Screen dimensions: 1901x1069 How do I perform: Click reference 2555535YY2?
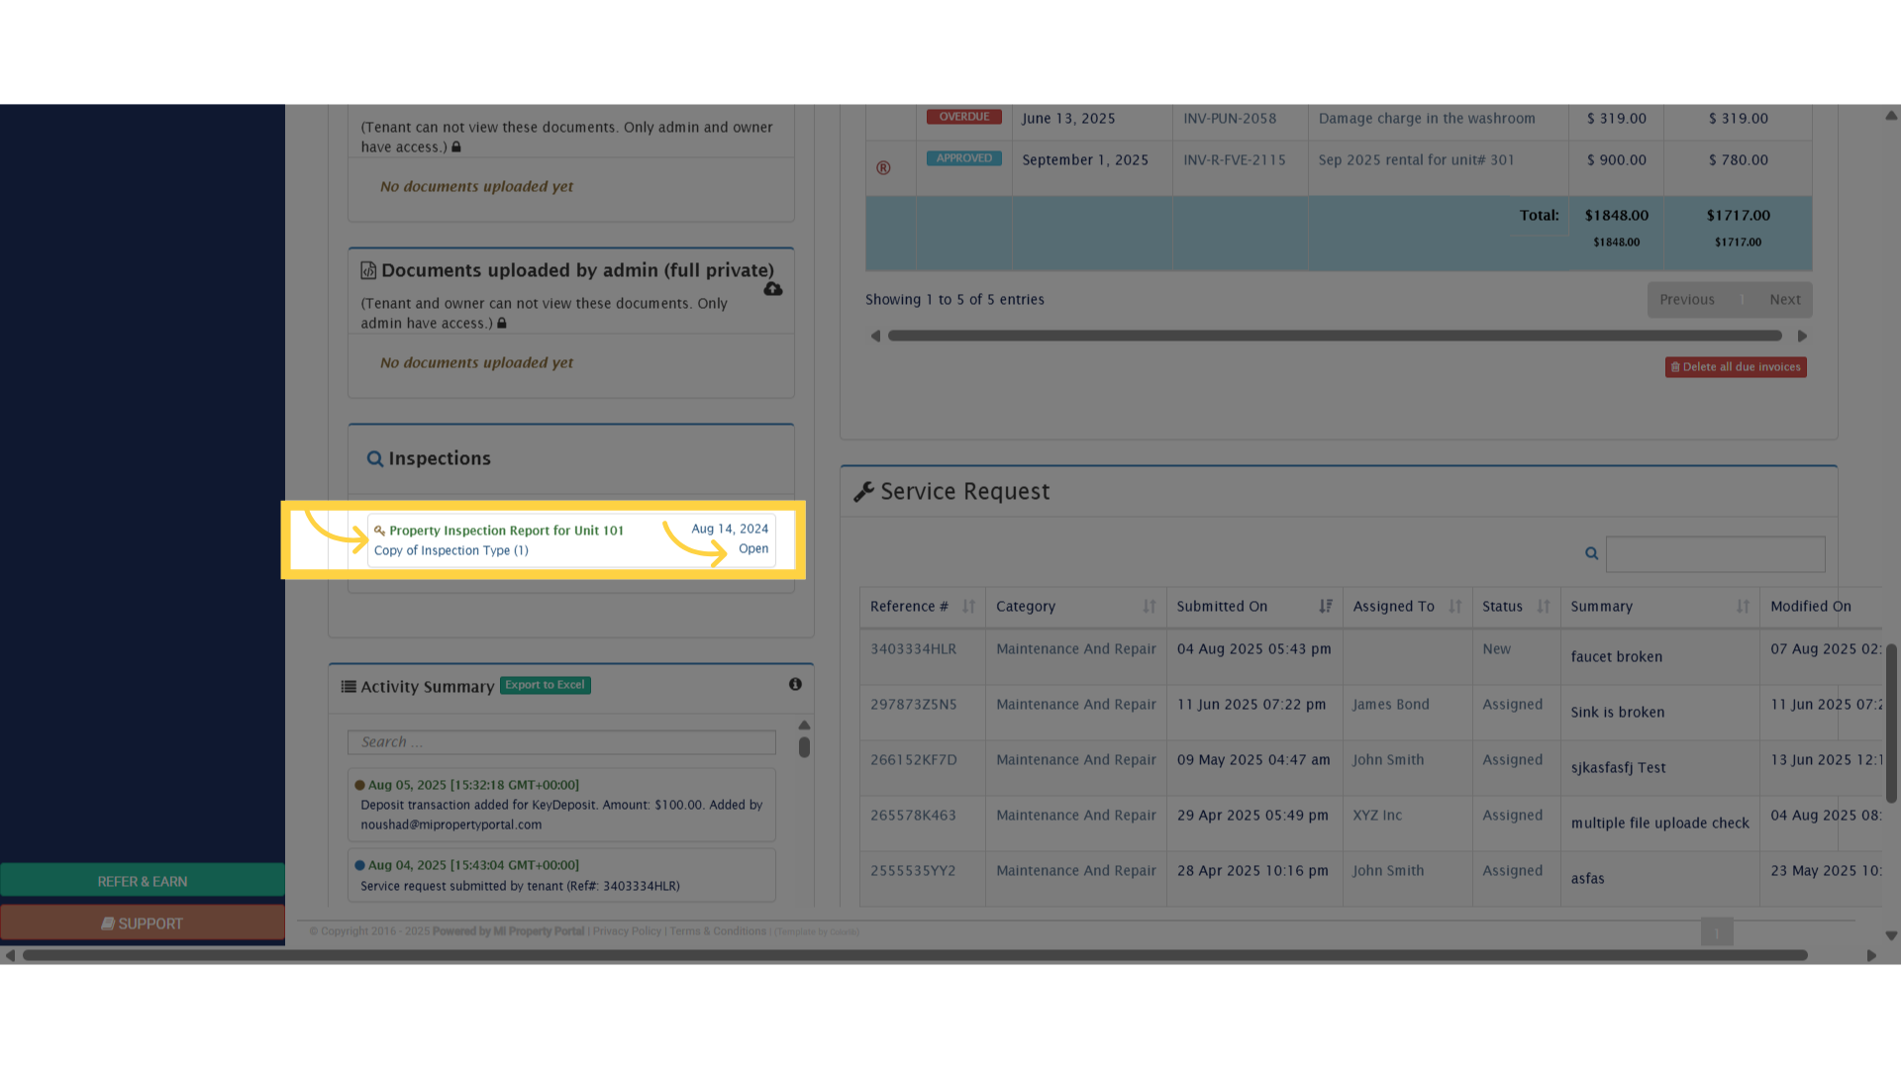click(913, 871)
